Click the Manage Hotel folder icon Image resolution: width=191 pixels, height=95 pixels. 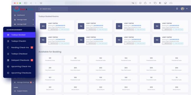15,20
